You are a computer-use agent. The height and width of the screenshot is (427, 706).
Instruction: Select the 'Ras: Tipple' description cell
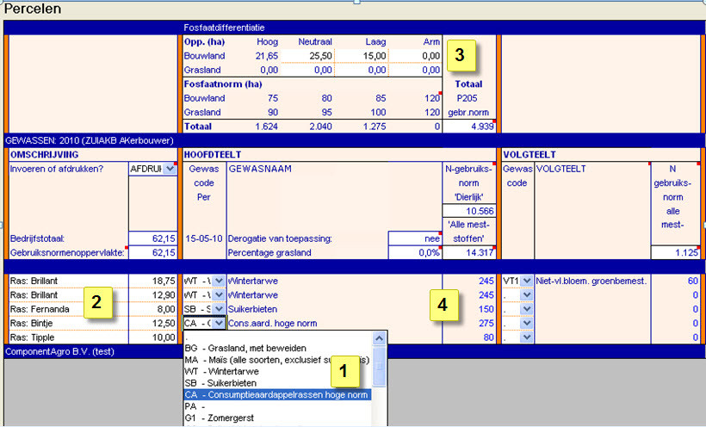[66, 337]
